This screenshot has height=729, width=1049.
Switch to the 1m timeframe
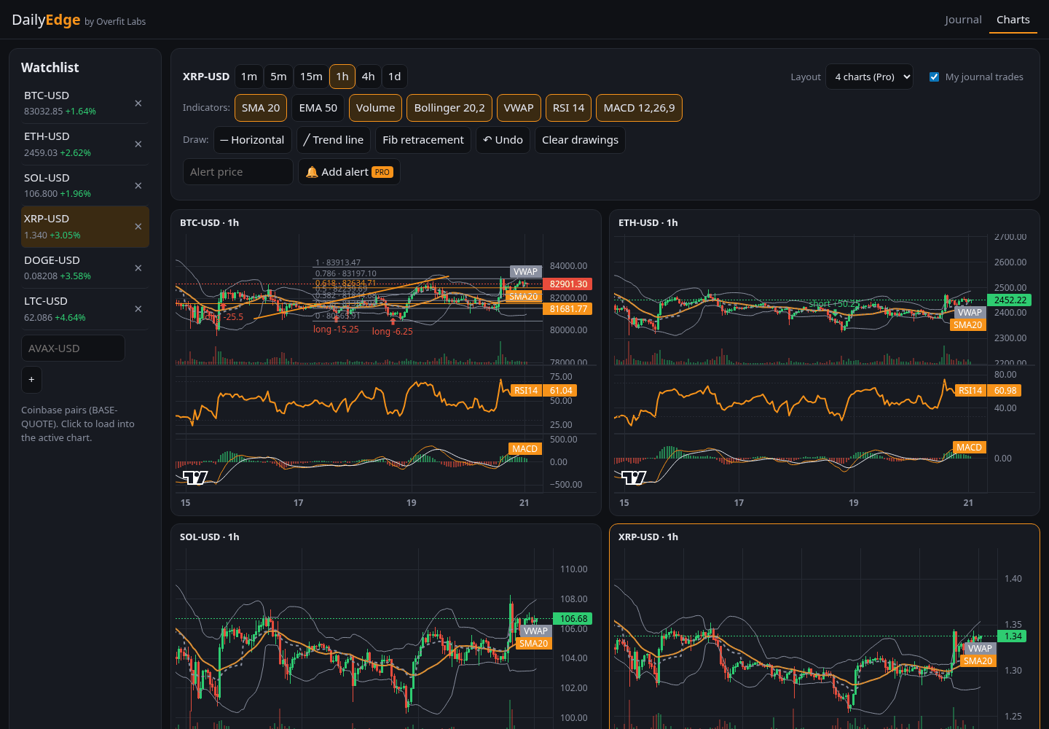pyautogui.click(x=249, y=77)
